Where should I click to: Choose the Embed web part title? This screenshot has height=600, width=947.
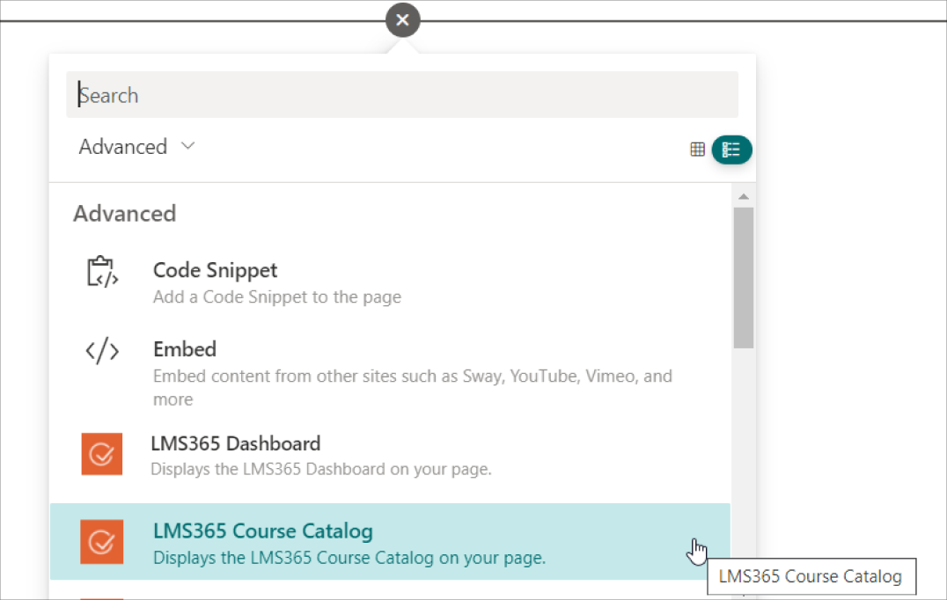185,349
